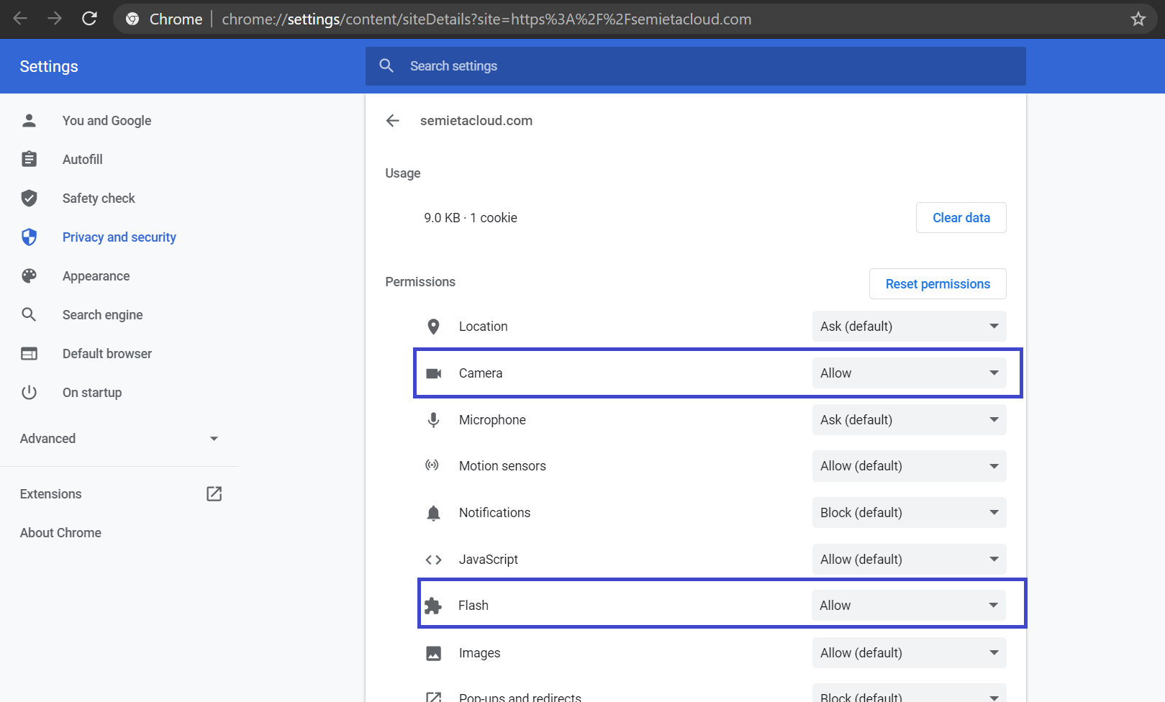Viewport: 1165px width, 702px height.
Task: Click the Camera icon in Permissions
Action: click(433, 373)
